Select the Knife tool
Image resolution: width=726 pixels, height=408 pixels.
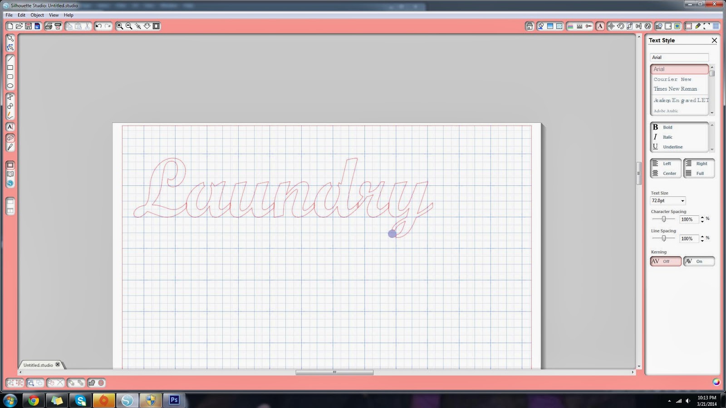(10, 147)
